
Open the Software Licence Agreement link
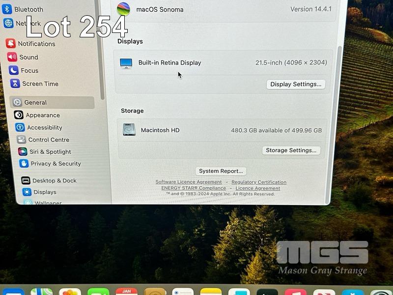(x=189, y=182)
